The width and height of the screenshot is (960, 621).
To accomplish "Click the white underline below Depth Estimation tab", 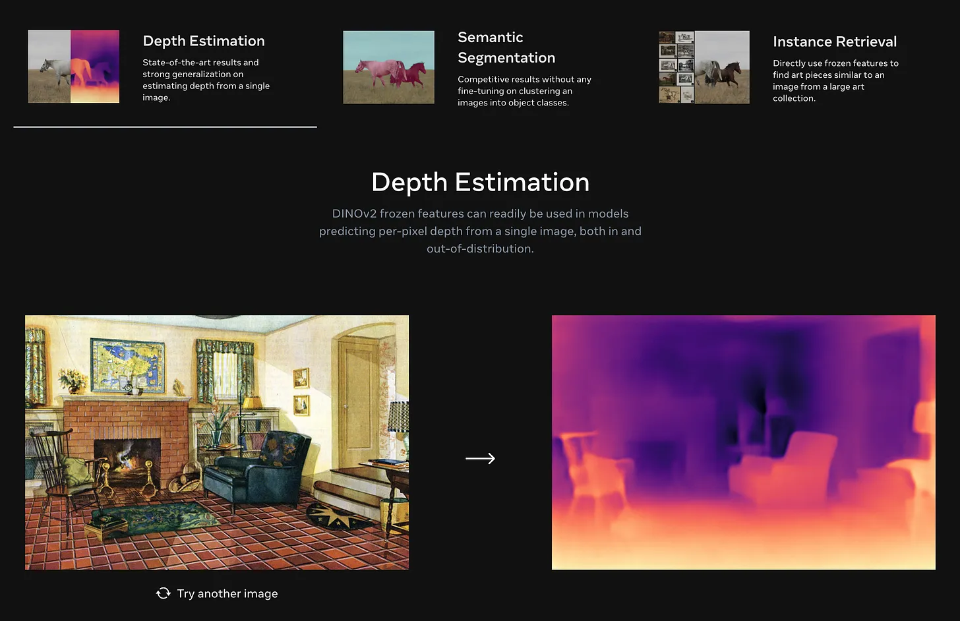I will pos(165,127).
